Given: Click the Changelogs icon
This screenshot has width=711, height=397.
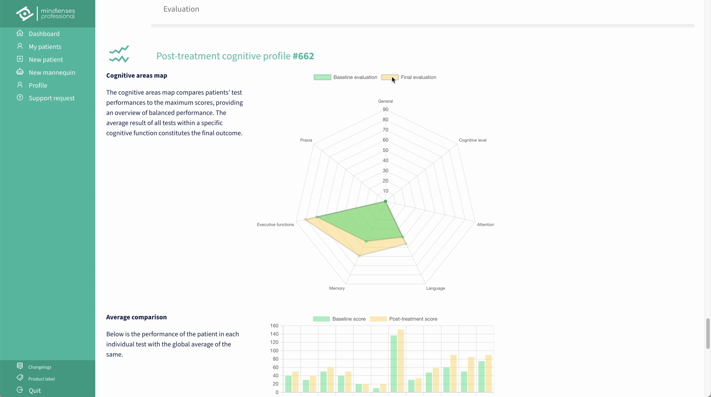Looking at the screenshot, I should (x=20, y=366).
